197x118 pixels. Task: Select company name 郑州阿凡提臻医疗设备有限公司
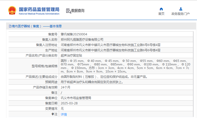click(x=82, y=40)
